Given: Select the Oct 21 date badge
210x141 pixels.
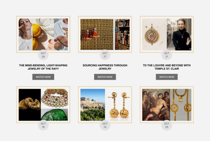Looking at the screenshot, I should (167, 55).
